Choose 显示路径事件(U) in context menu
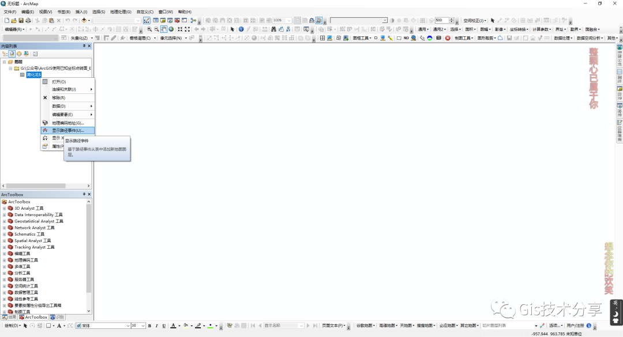623x337 pixels. 67,130
